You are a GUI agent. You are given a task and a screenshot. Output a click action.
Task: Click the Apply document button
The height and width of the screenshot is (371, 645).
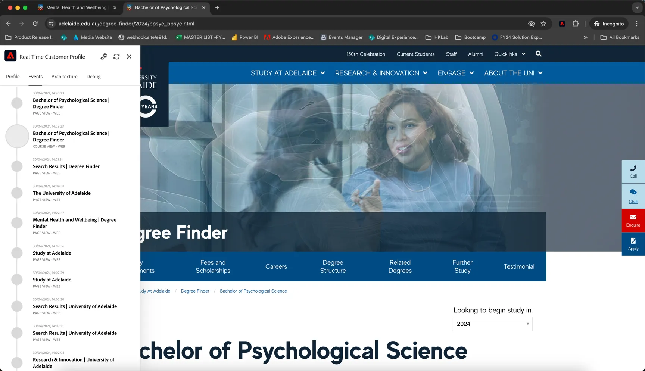tap(633, 244)
